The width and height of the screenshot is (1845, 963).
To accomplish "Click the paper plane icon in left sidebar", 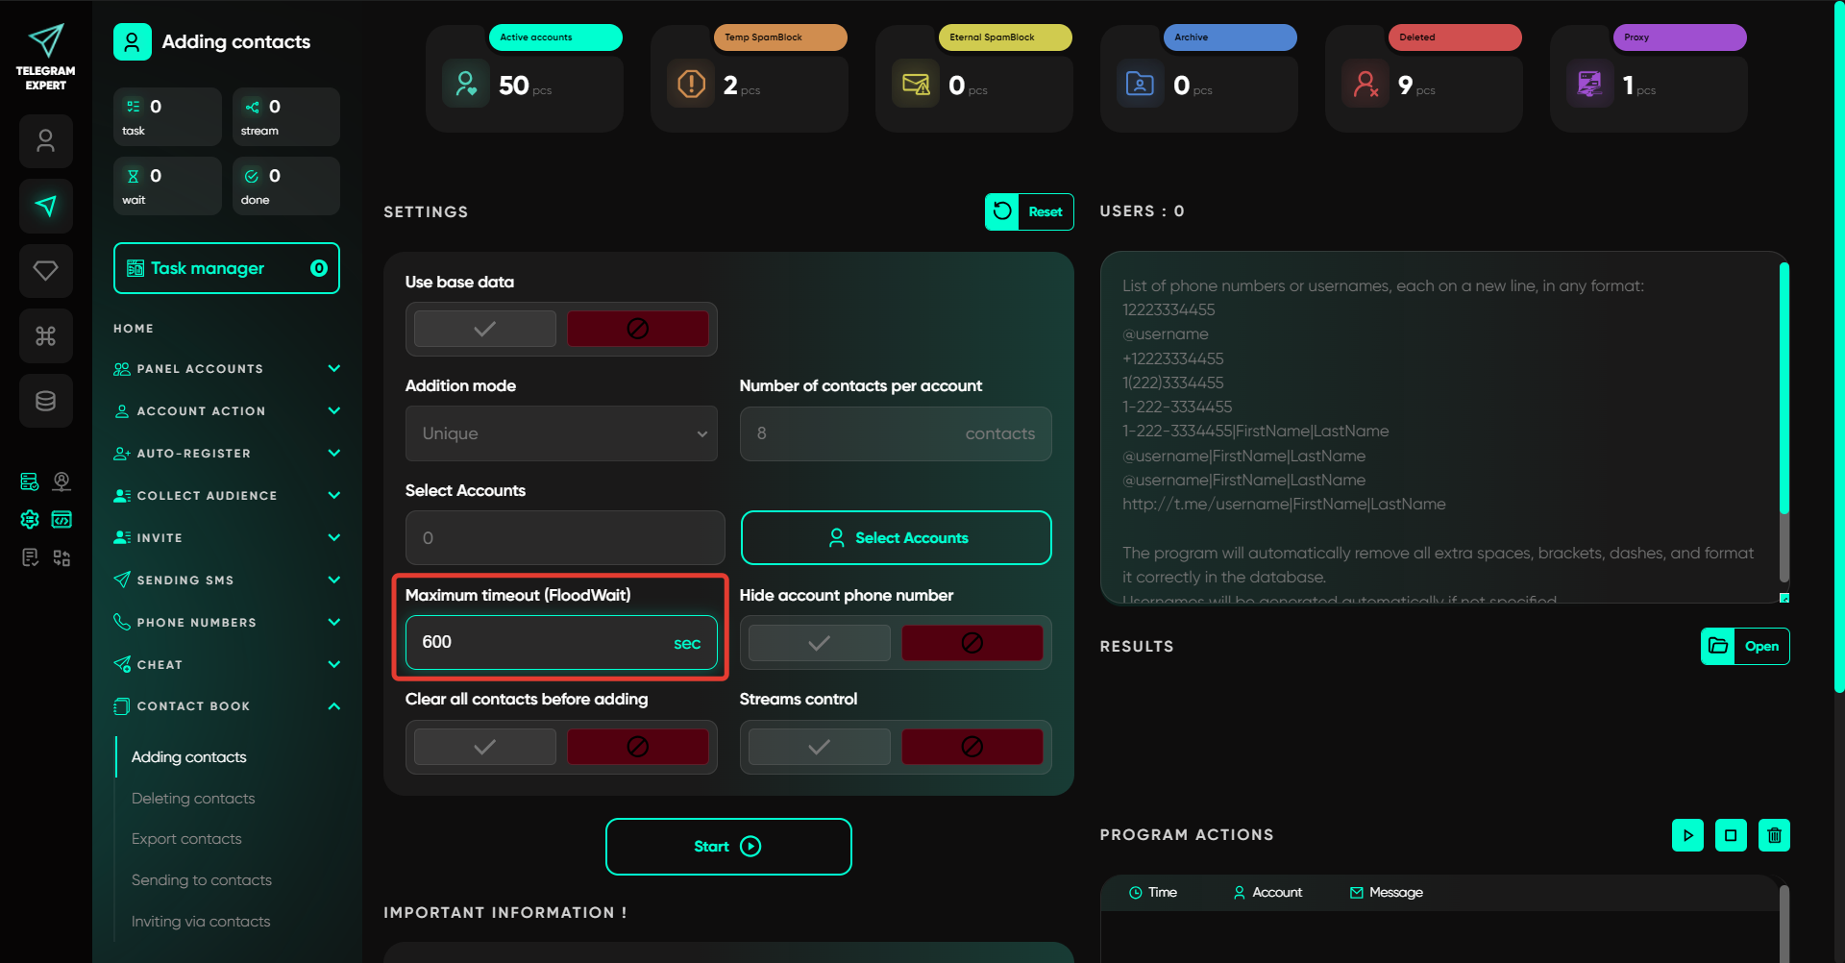I will (x=45, y=206).
